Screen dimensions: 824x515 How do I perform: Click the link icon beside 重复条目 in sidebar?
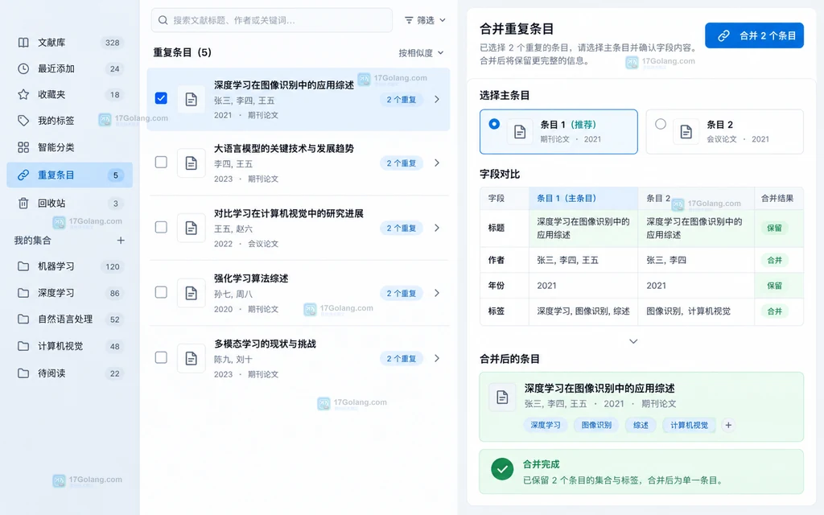[x=23, y=175]
